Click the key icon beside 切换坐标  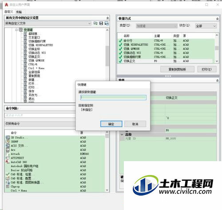click(x=25, y=49)
